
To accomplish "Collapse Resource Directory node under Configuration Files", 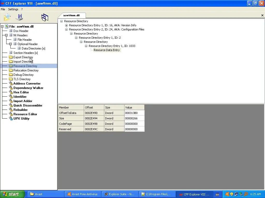I will [x=71, y=34].
